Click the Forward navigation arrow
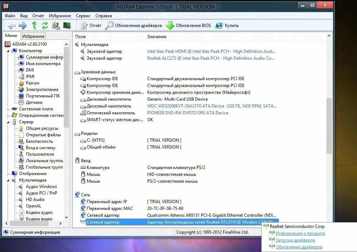Image resolution: width=357 pixels, height=252 pixels. point(23,26)
